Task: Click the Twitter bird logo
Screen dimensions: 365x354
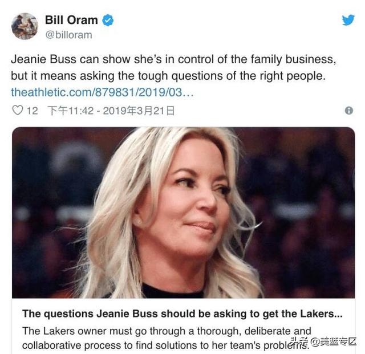Action: click(348, 20)
